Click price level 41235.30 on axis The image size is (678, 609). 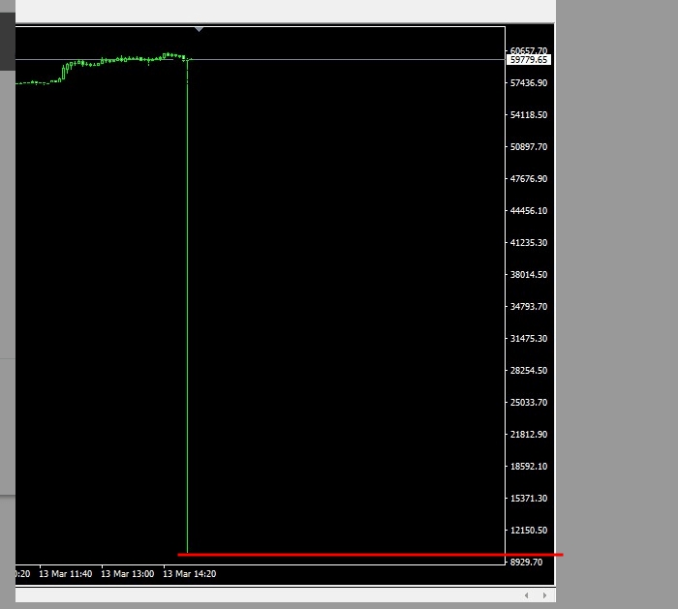529,243
